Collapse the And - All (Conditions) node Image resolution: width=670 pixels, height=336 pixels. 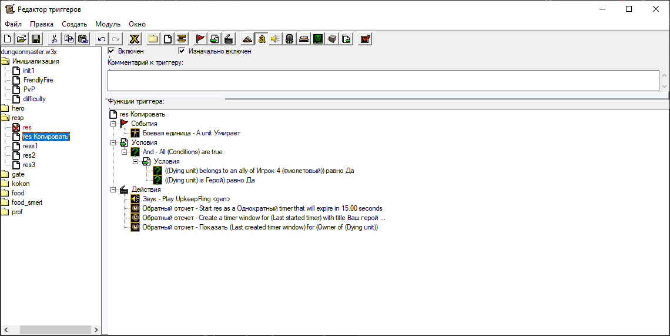click(125, 152)
